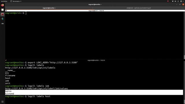The height and width of the screenshot is (104, 185).
Task: Launch Firefox from the dock
Action: pos(3,5)
